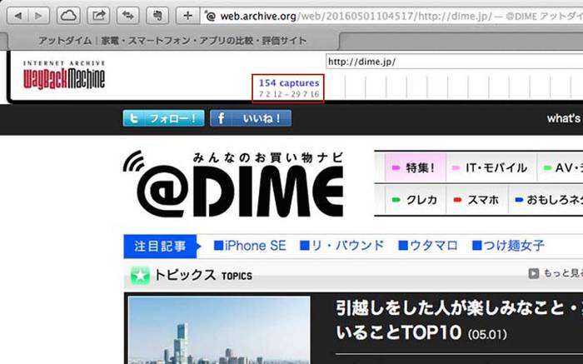Click the Wayback Machine logo
Screen dimensions: 583x364
coord(64,76)
